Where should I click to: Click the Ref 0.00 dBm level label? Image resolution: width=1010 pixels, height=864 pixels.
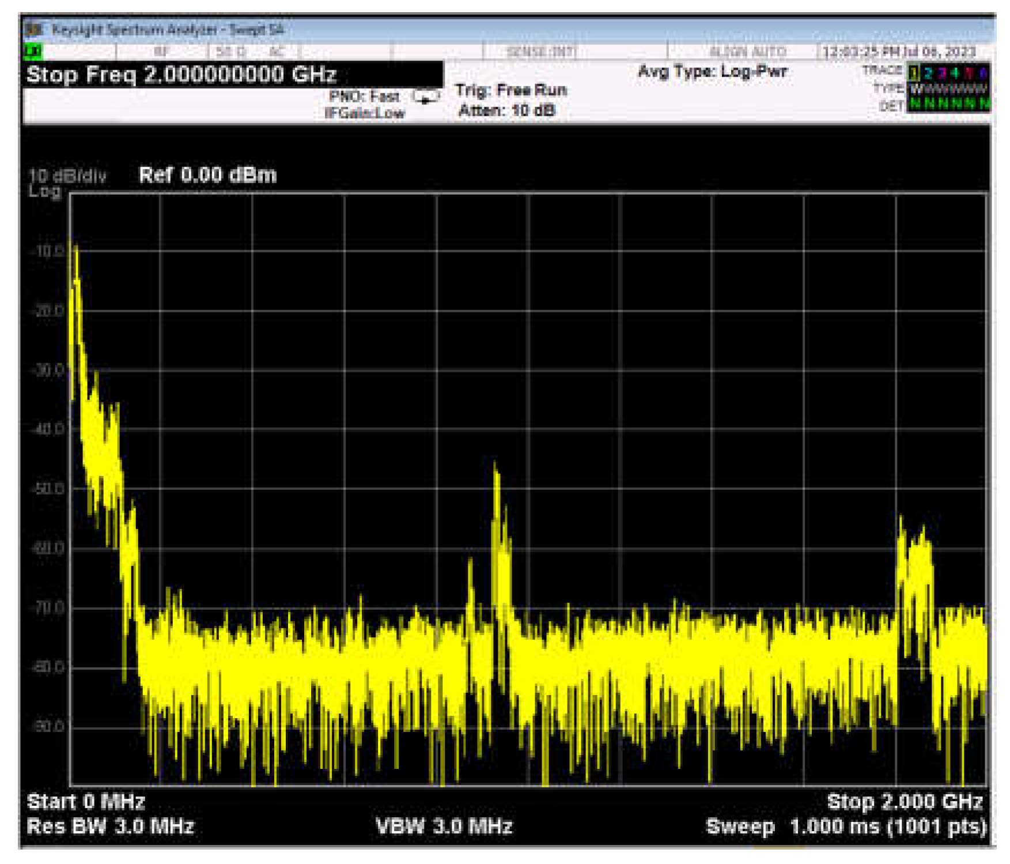click(207, 175)
